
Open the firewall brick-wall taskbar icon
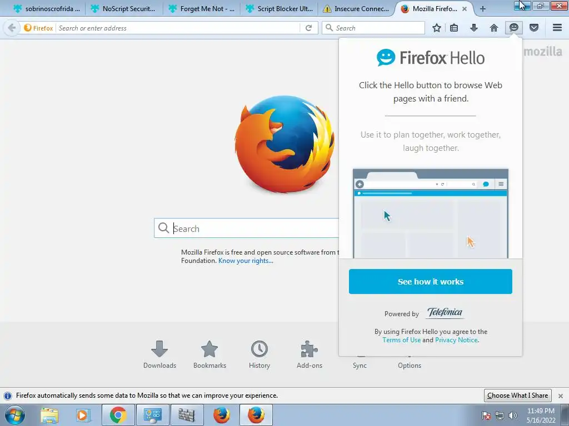click(187, 415)
